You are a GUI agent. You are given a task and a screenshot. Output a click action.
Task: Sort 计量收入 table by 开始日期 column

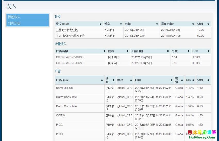[x=150, y=51]
